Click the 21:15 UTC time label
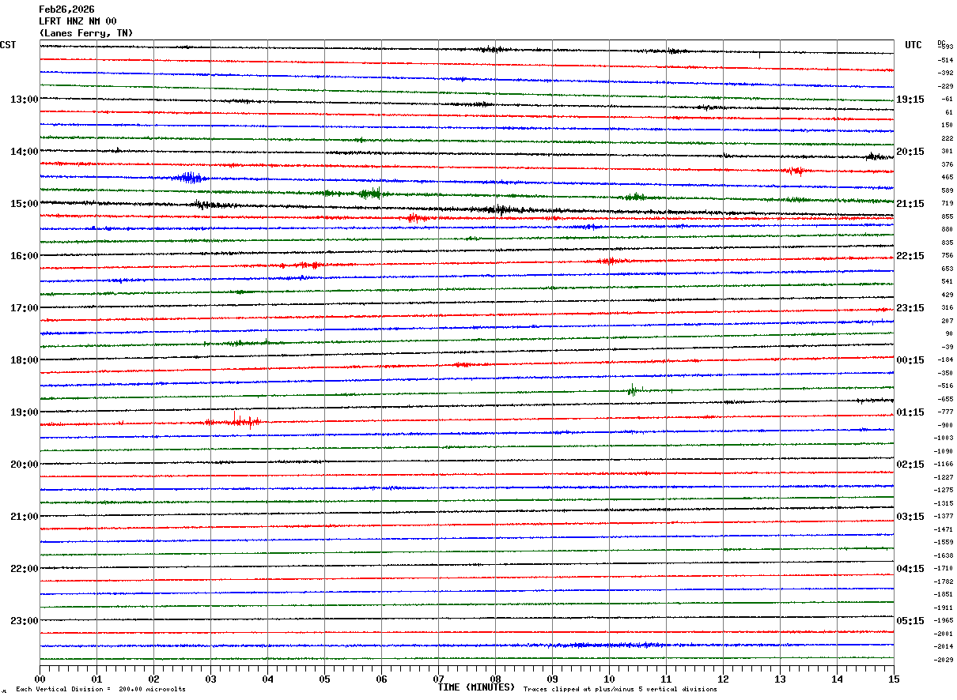The height and width of the screenshot is (700, 957). pos(910,204)
